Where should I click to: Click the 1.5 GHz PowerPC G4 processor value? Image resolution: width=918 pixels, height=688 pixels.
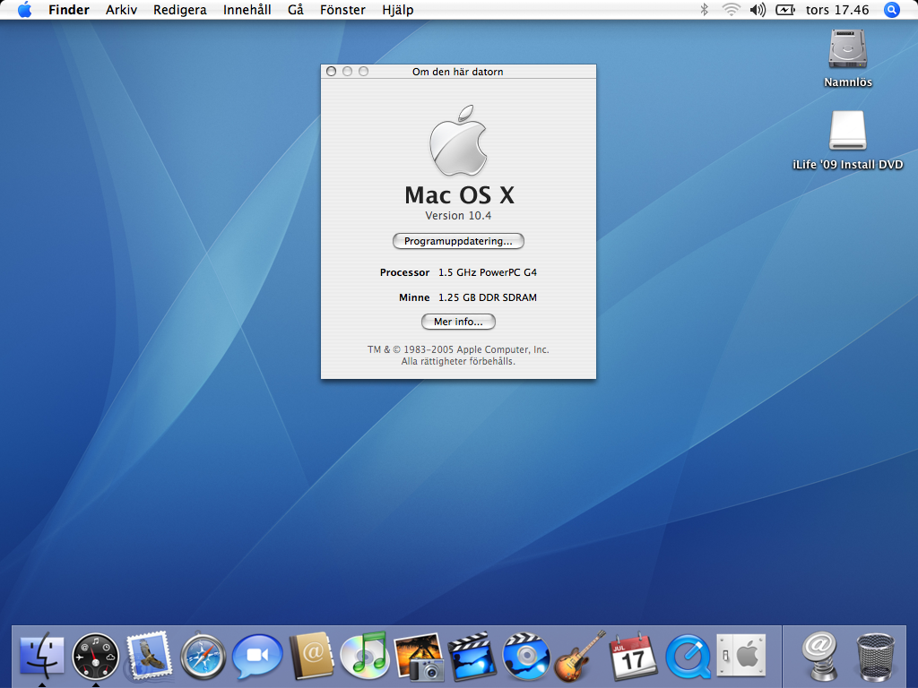[488, 272]
